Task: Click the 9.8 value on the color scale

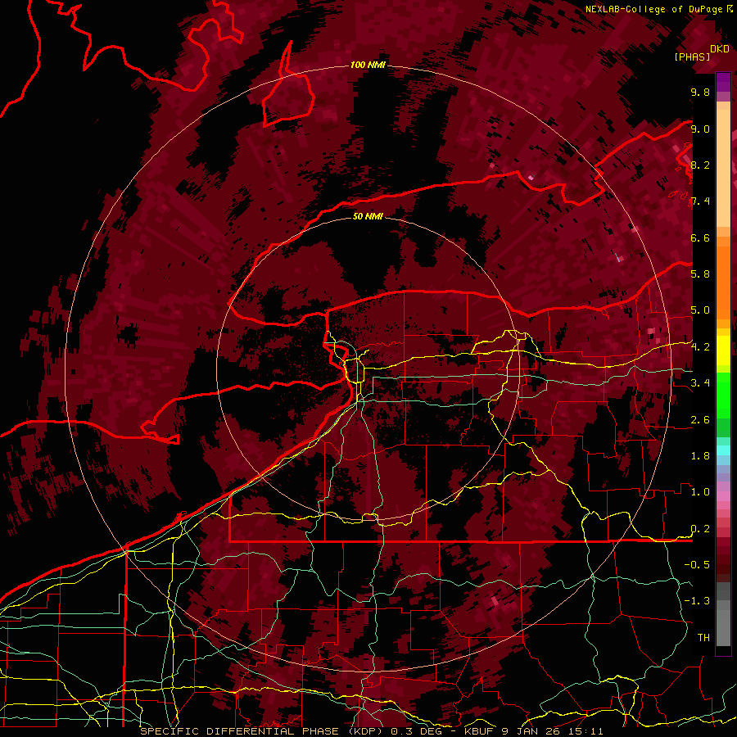Action: 700,92
